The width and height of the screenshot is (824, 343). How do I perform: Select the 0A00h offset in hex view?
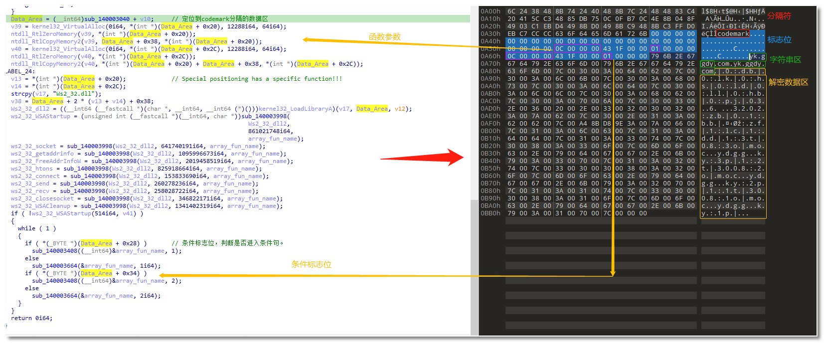coord(490,11)
